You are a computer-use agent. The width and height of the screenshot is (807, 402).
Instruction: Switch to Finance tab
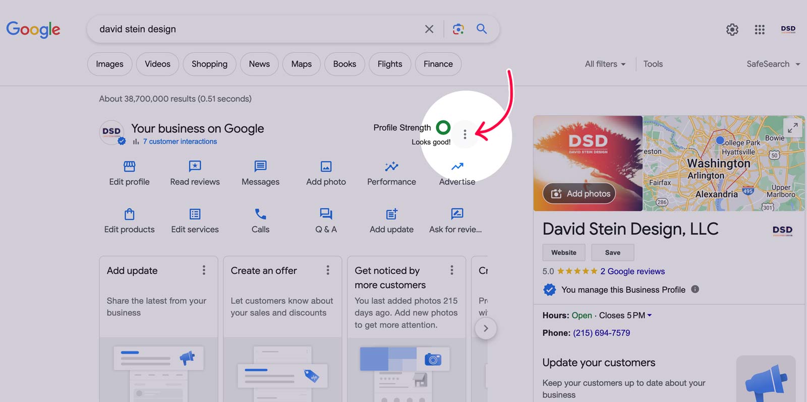point(438,64)
